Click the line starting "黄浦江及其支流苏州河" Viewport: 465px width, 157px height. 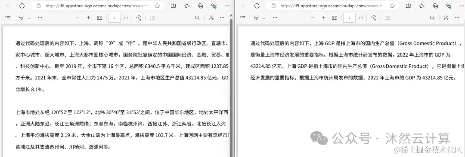click(63, 147)
